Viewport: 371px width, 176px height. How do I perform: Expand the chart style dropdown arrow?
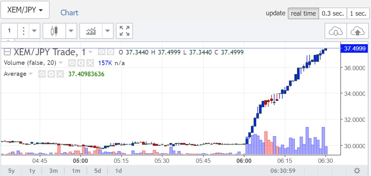(x=71, y=31)
